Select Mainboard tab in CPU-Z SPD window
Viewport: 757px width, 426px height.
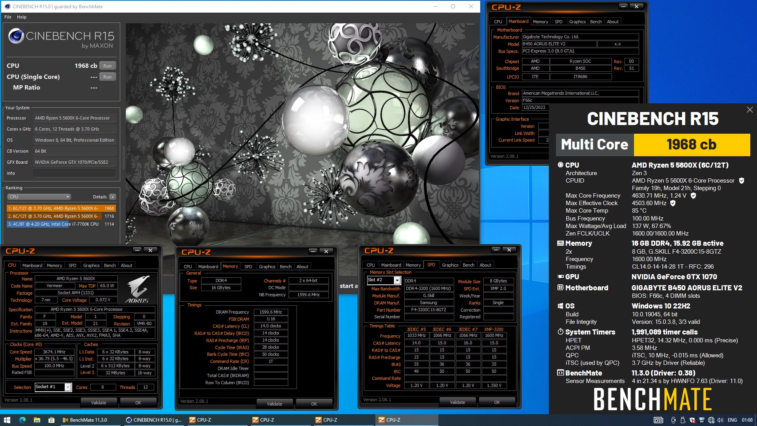pos(391,265)
